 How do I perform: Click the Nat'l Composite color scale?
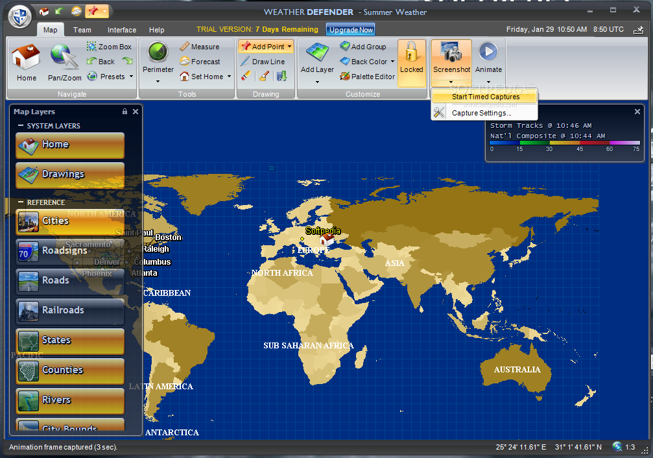tap(565, 143)
